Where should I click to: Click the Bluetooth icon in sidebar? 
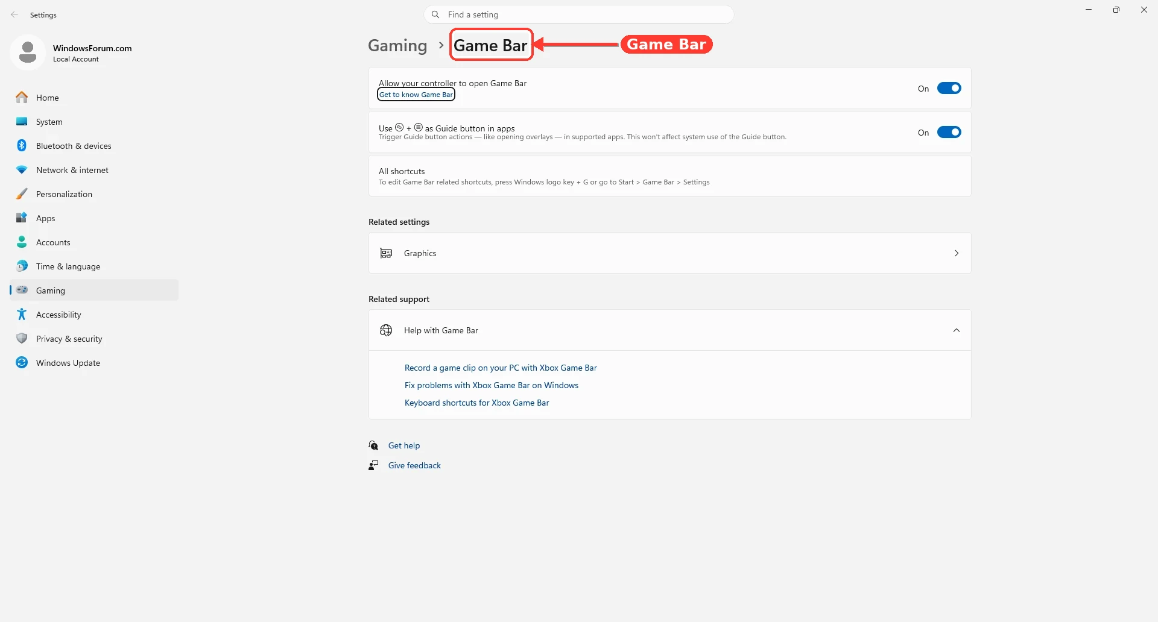click(22, 145)
